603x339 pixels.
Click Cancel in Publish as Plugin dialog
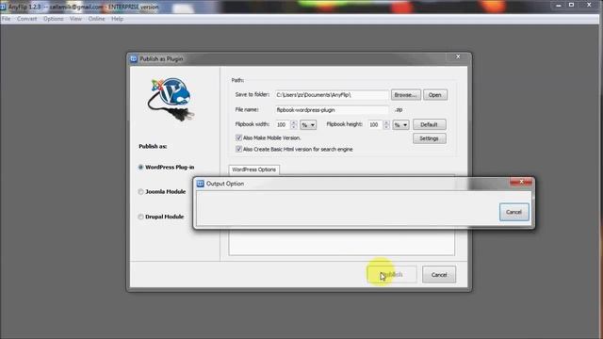439,275
